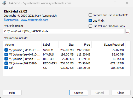
Task: Uncheck the MYASUS volume checkbox
Action: (x=6, y=54)
